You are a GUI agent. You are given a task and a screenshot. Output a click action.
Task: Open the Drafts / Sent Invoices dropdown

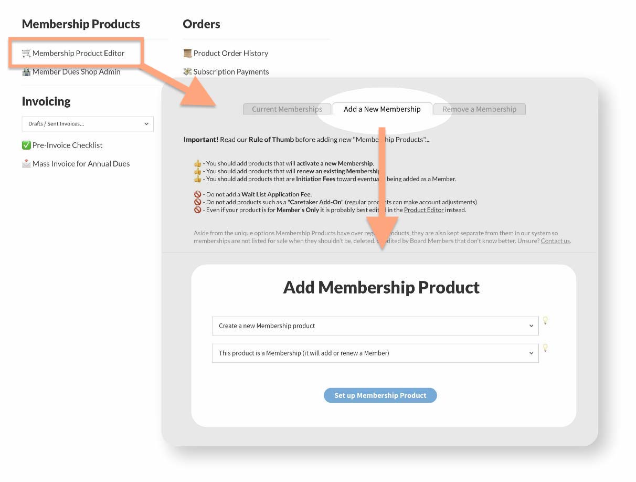point(88,124)
